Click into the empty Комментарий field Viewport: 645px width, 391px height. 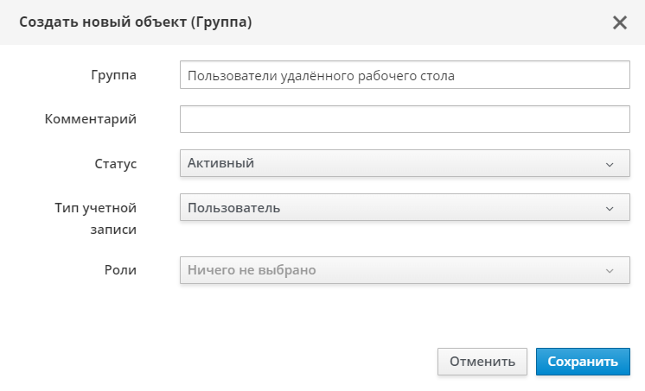tap(404, 119)
